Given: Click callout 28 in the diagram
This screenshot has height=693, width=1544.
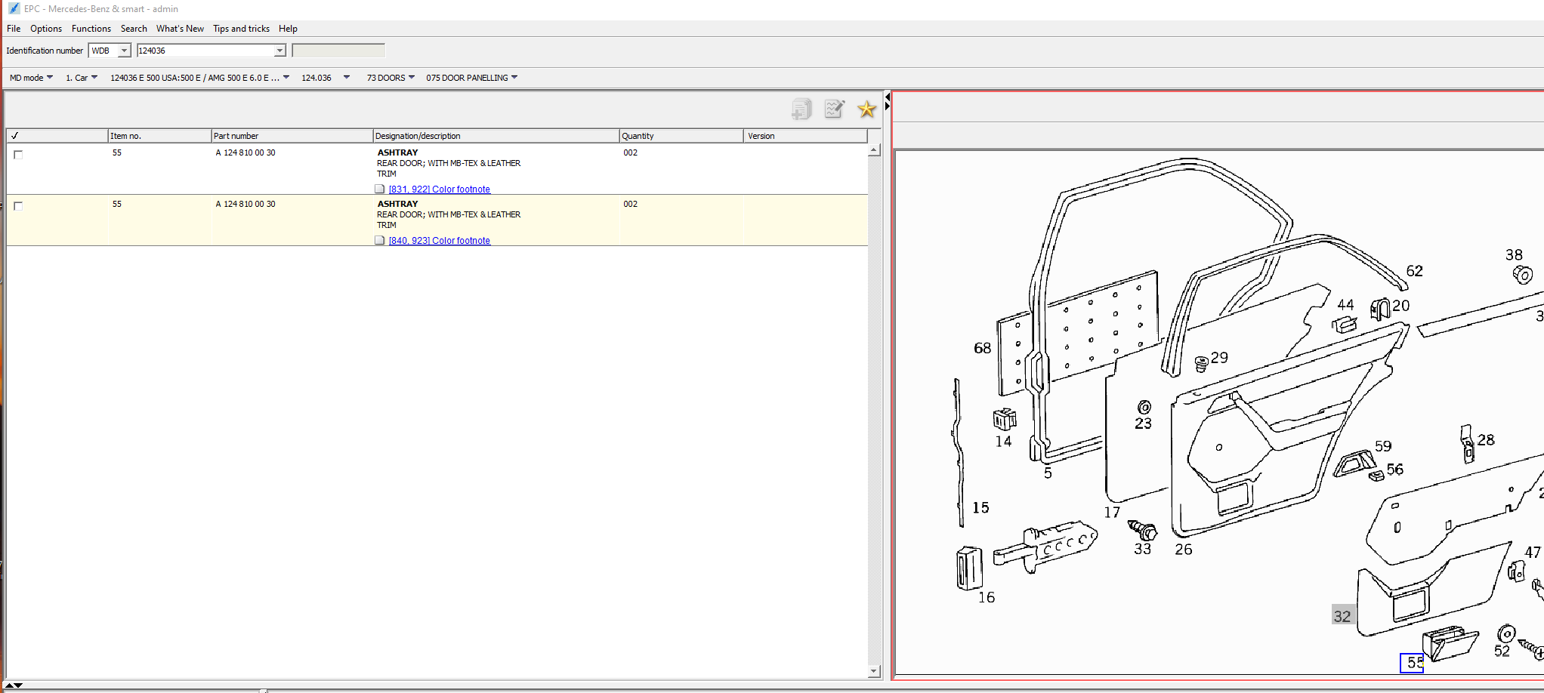Looking at the screenshot, I should click(1486, 439).
